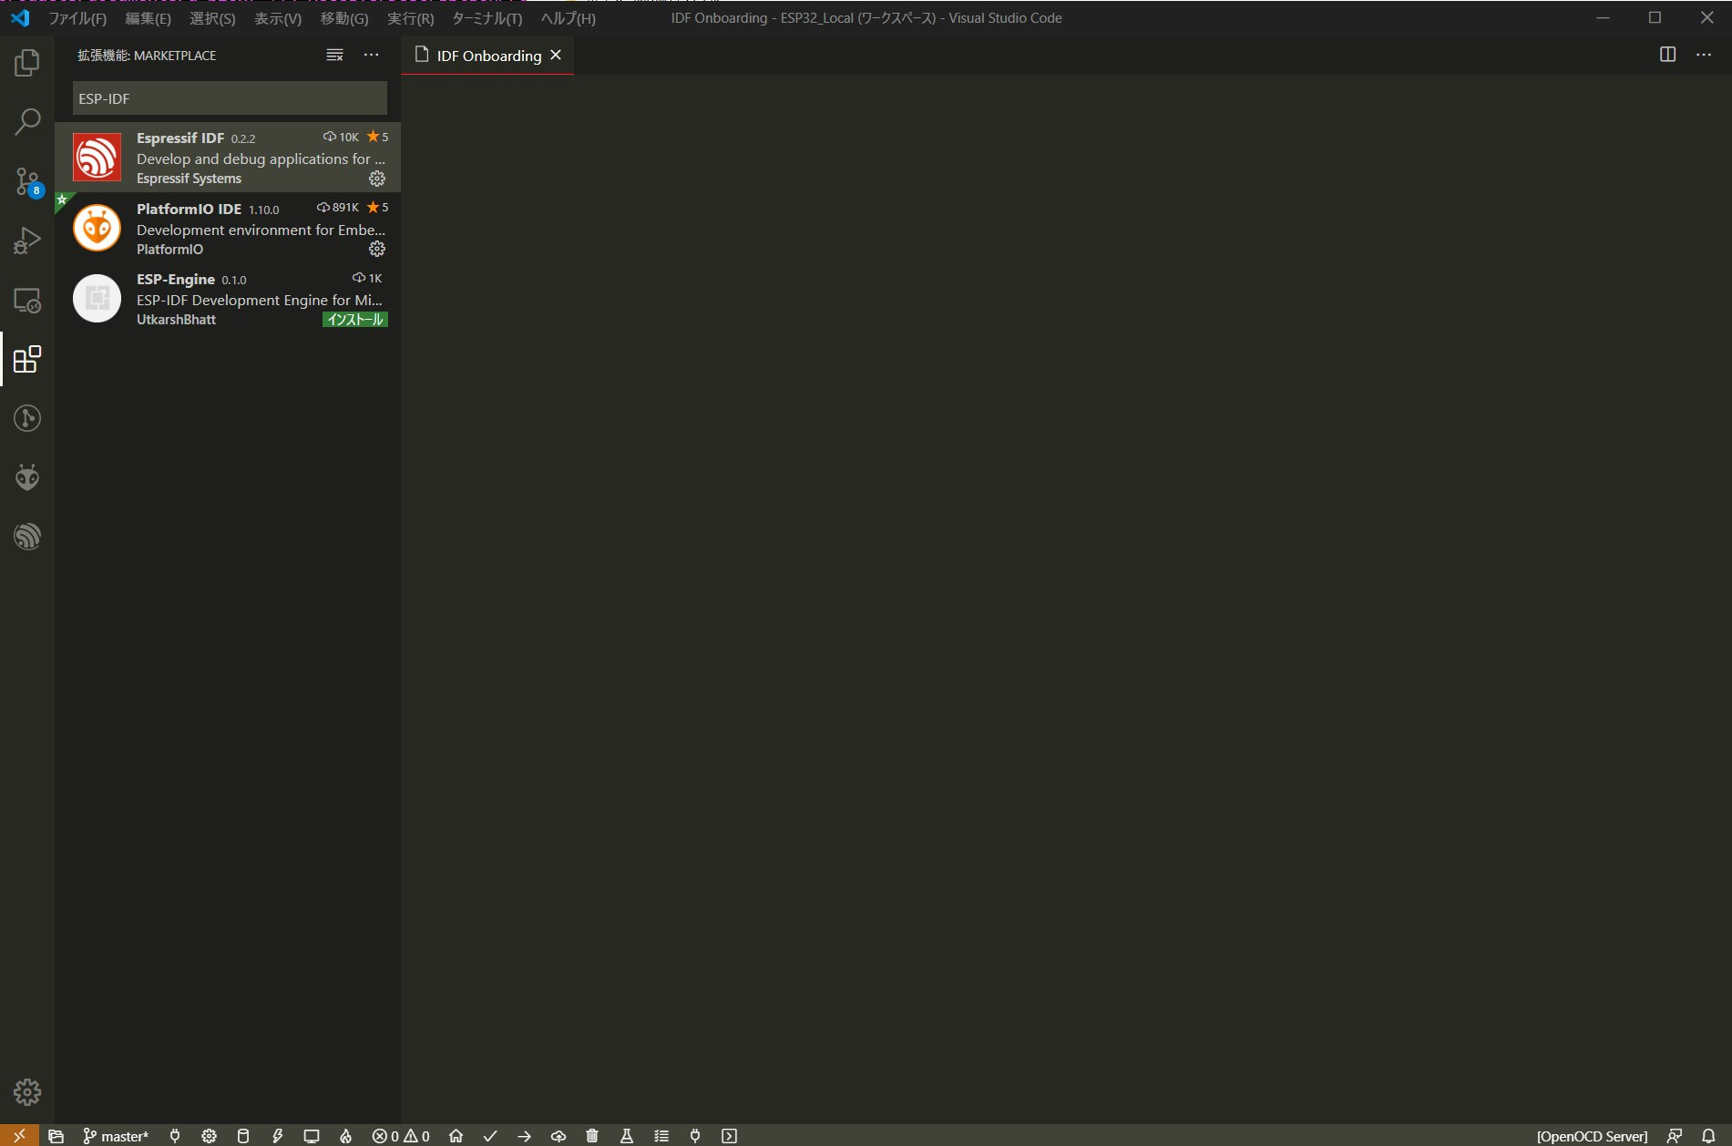The width and height of the screenshot is (1732, 1146).
Task: Open manage gear for Espressif IDF extension
Action: pyautogui.click(x=377, y=179)
